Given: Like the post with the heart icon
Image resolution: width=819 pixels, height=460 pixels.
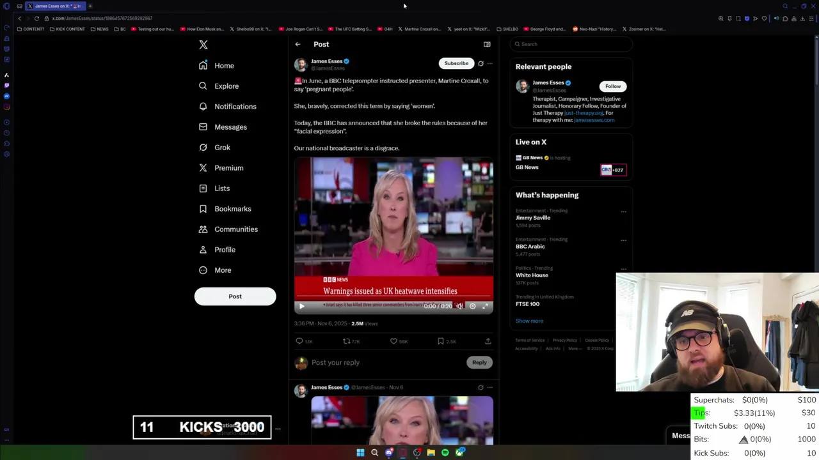Looking at the screenshot, I should click(x=394, y=341).
